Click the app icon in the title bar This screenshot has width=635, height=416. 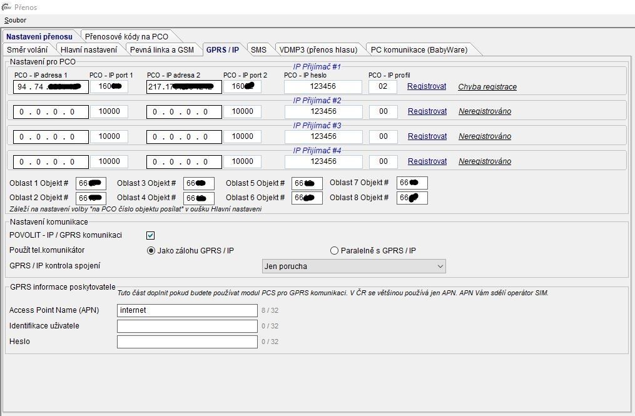point(6,7)
